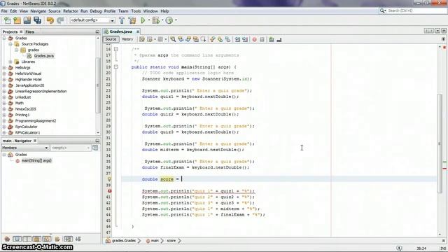Toggle Show Inherited Members in Navigator
Screen dimensions: 448x252
click(7, 239)
